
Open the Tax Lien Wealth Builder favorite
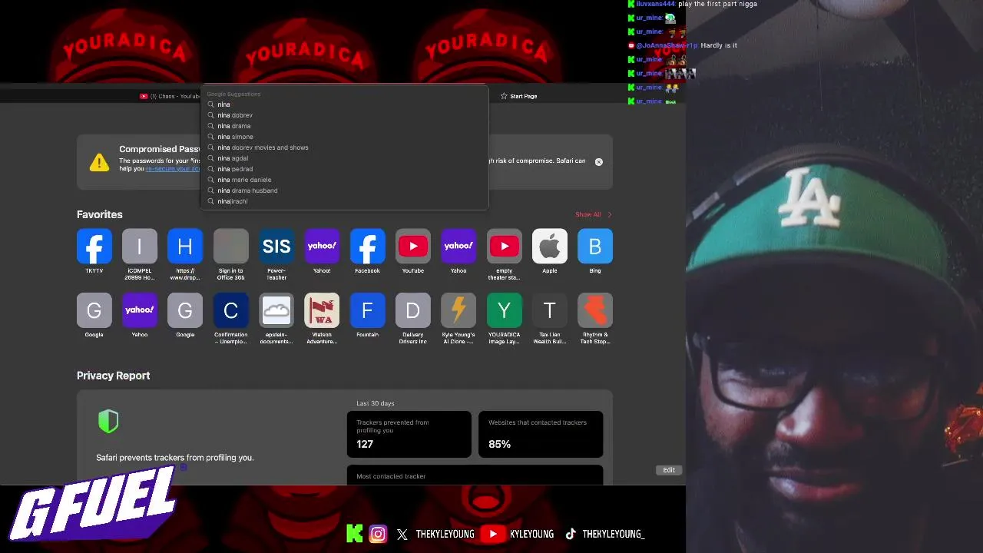550,310
